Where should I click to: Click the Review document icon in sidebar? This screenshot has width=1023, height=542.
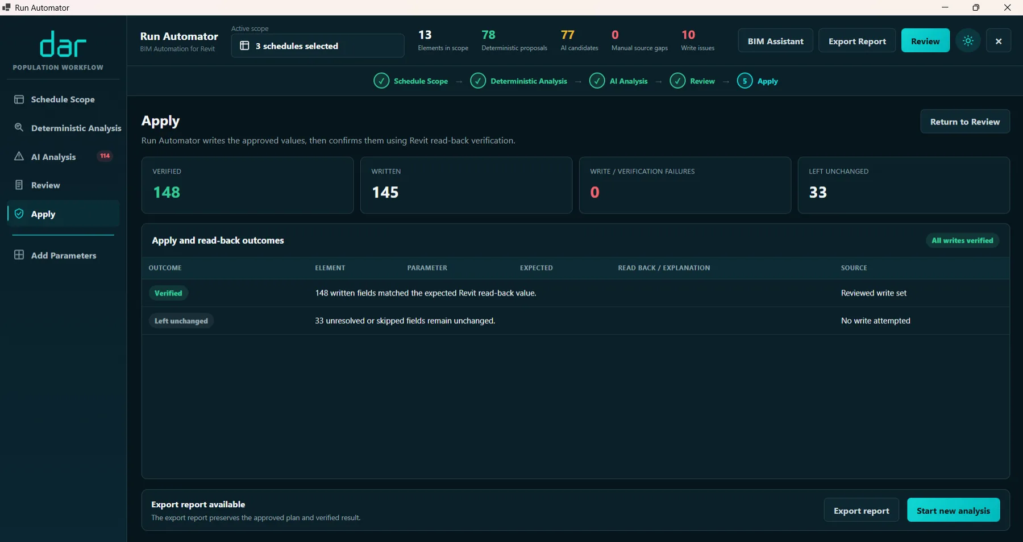click(x=19, y=185)
